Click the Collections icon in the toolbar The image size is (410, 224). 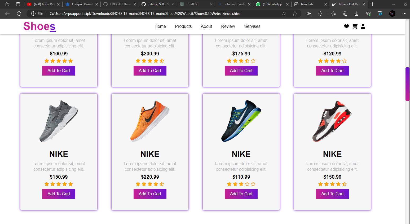(x=345, y=14)
